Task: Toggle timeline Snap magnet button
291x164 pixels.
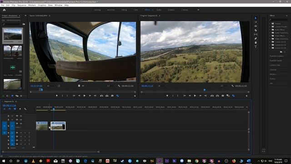Action: coord(10,109)
